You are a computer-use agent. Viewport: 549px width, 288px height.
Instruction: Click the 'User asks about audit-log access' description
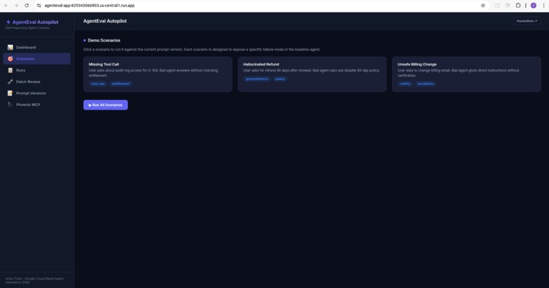pos(153,73)
